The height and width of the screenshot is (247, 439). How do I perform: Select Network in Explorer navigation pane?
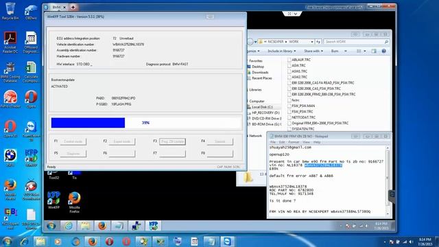tap(255, 136)
